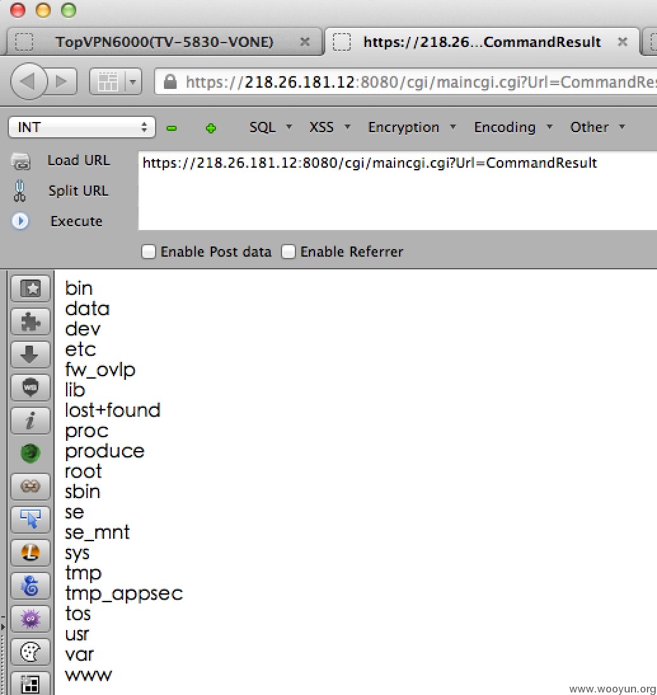
Task: Click the 'produce' directory entry
Action: point(105,452)
